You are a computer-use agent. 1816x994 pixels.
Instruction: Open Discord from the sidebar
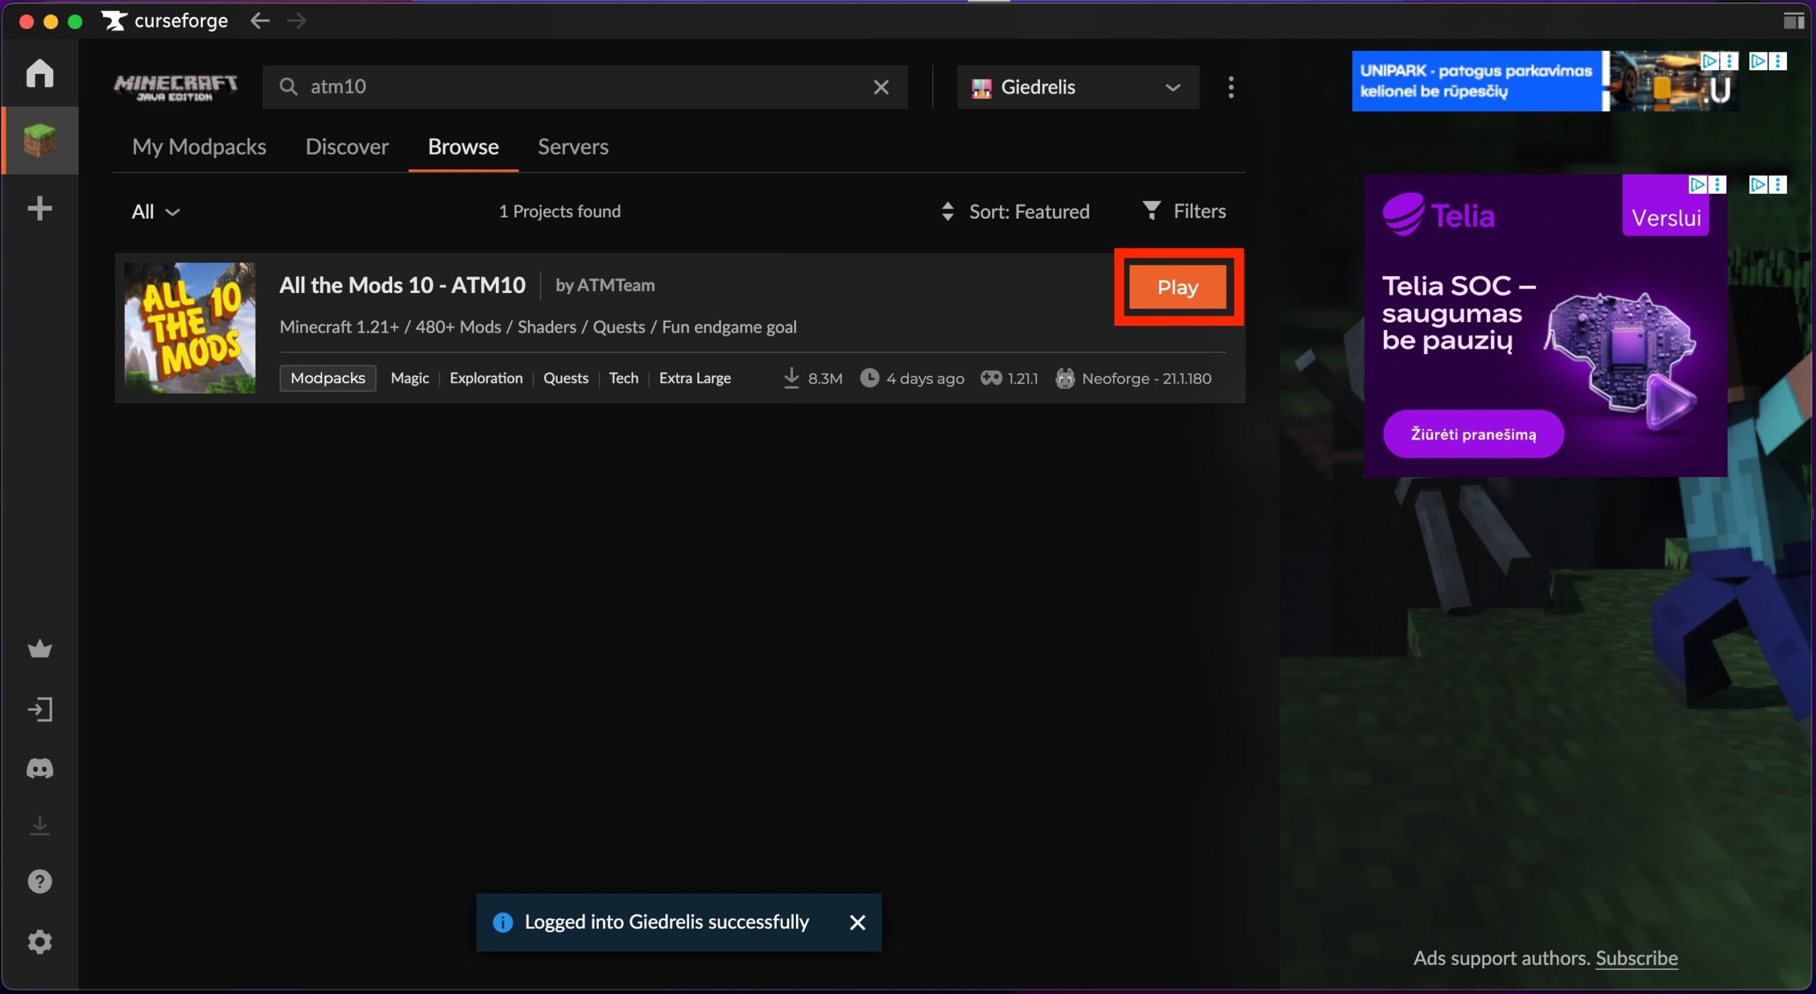(x=40, y=768)
